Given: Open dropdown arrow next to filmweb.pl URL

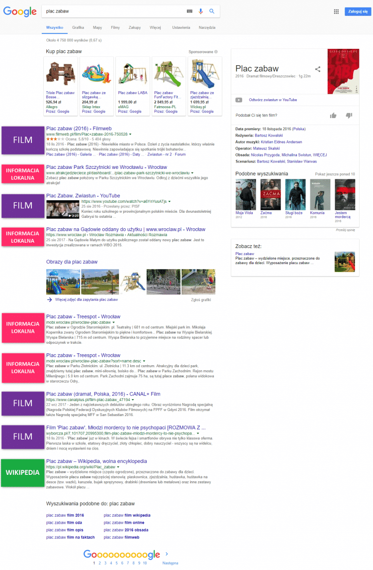Looking at the screenshot, I should [130, 134].
